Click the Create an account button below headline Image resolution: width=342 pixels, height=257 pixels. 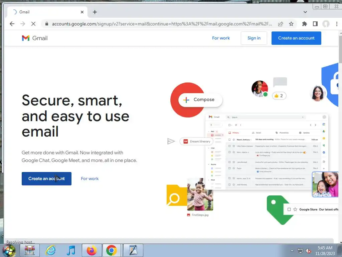46,179
